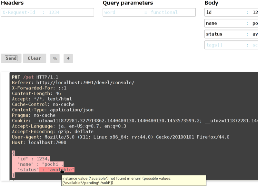
Task: Click the Body section heading
Action: point(212,3)
